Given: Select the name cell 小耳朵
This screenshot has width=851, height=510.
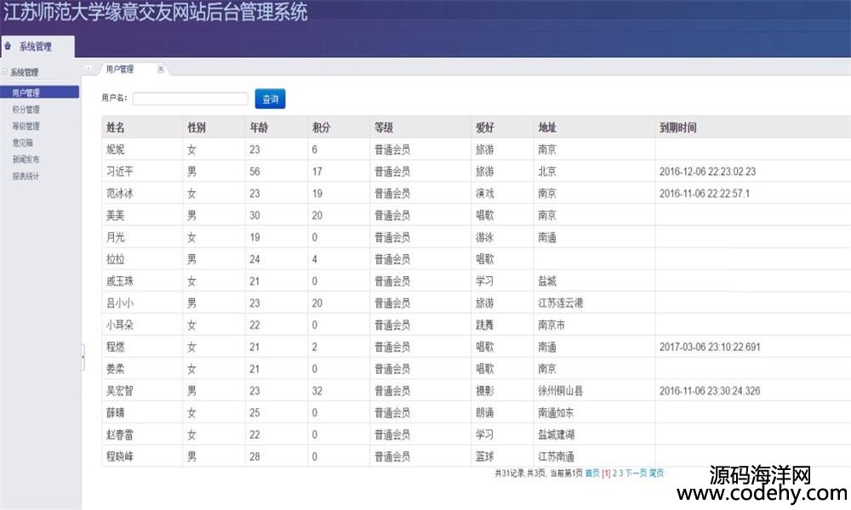Looking at the screenshot, I should pyautogui.click(x=120, y=326).
